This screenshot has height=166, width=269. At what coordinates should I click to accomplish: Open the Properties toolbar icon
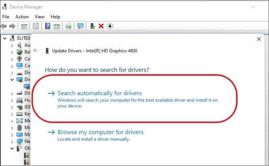36,26
